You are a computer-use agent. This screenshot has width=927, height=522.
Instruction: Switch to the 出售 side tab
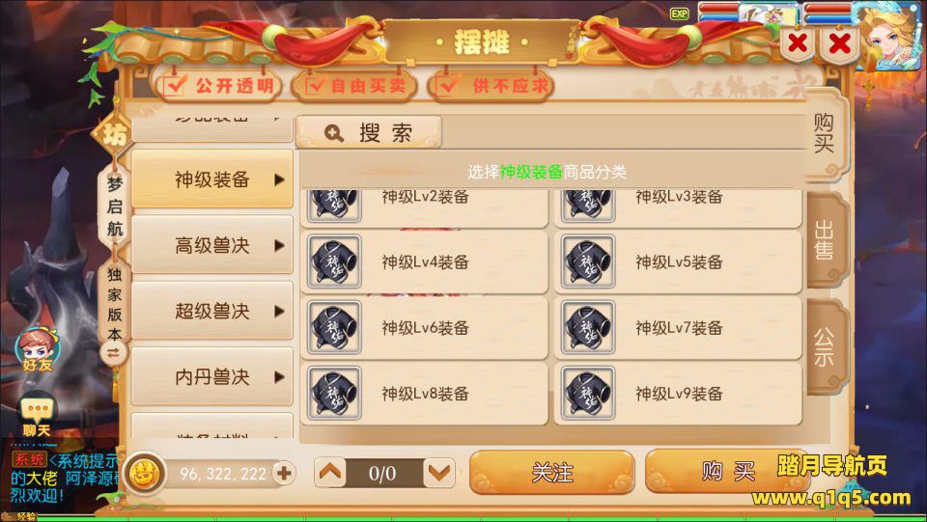pyautogui.click(x=826, y=240)
